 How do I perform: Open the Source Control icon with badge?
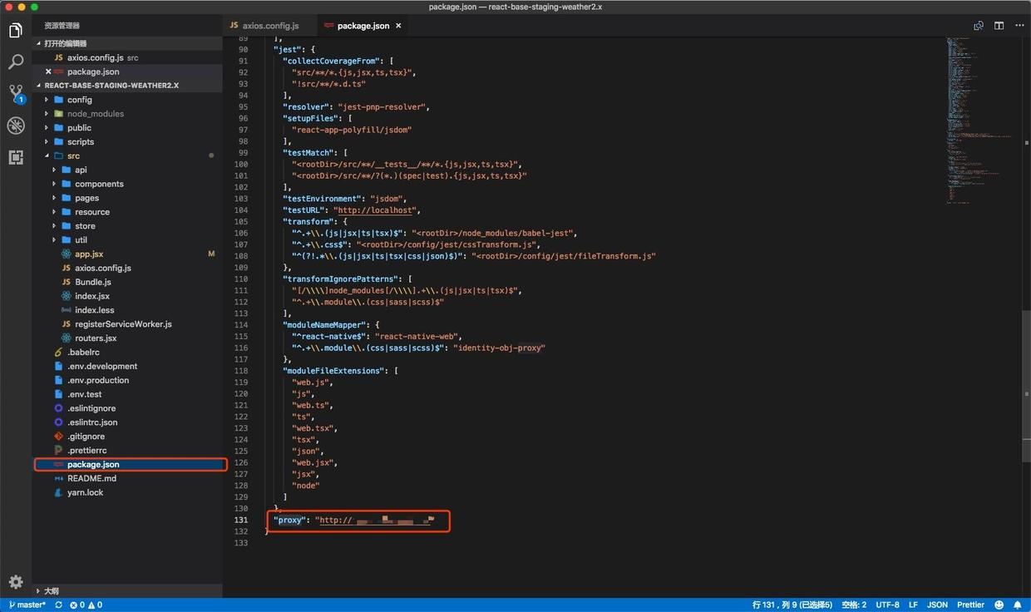(16, 94)
